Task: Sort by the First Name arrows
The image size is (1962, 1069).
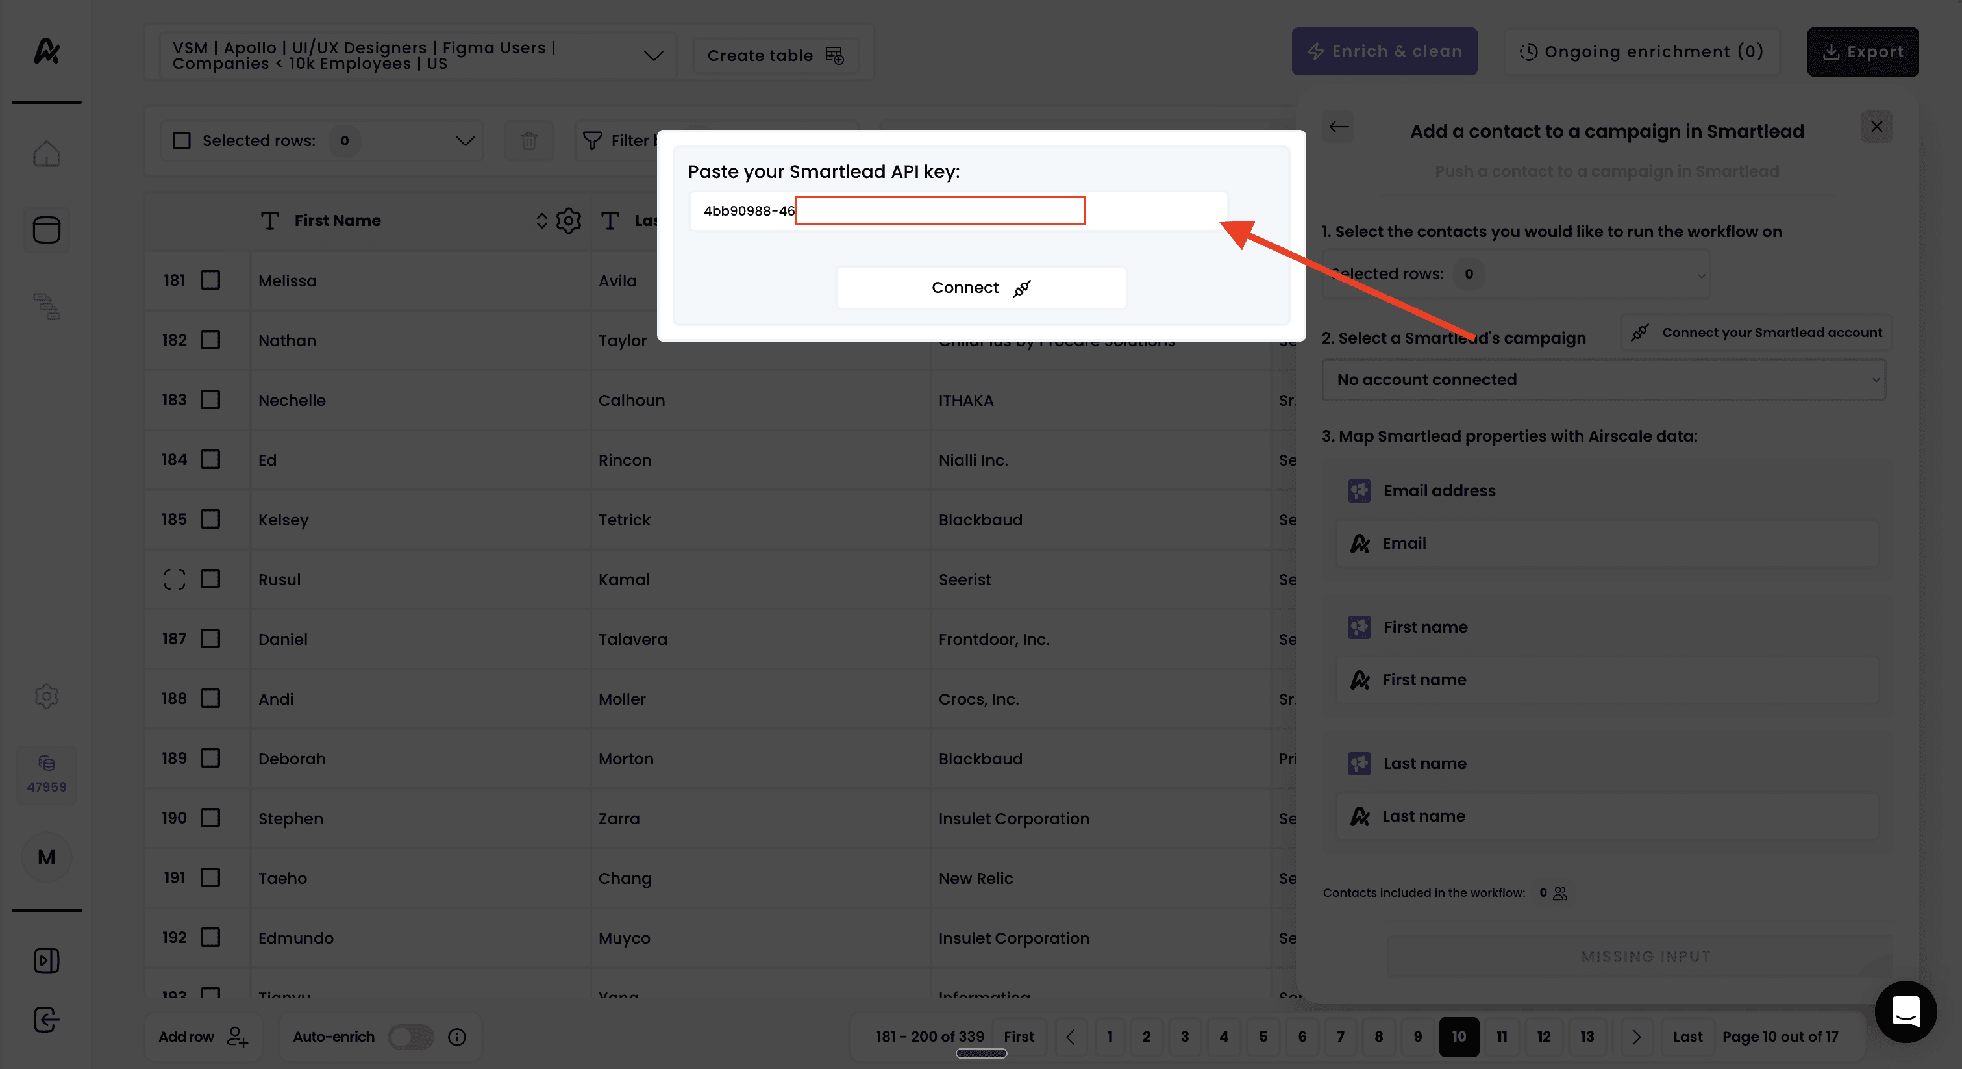Action: (541, 221)
